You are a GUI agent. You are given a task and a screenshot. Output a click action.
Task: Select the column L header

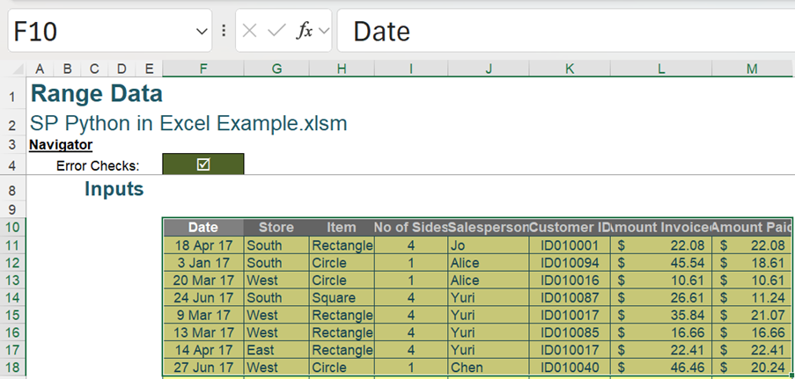[660, 69]
